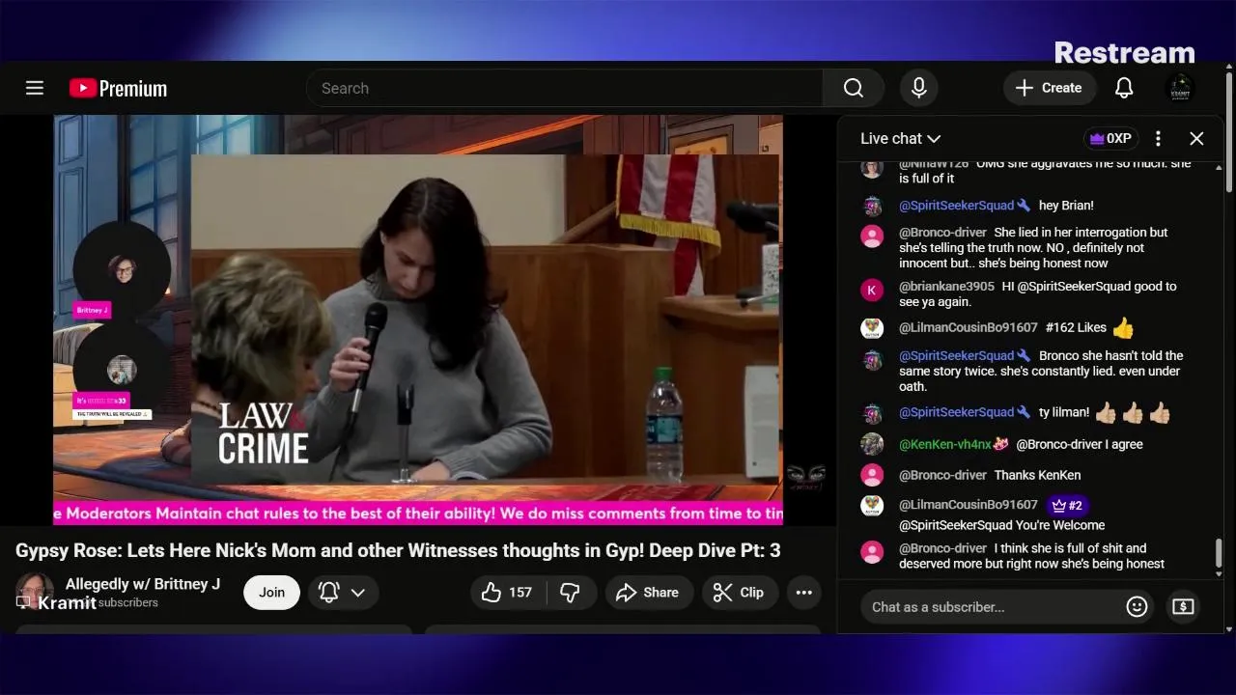Click @briankane3905 username in chat
1236x695 pixels.
(946, 286)
